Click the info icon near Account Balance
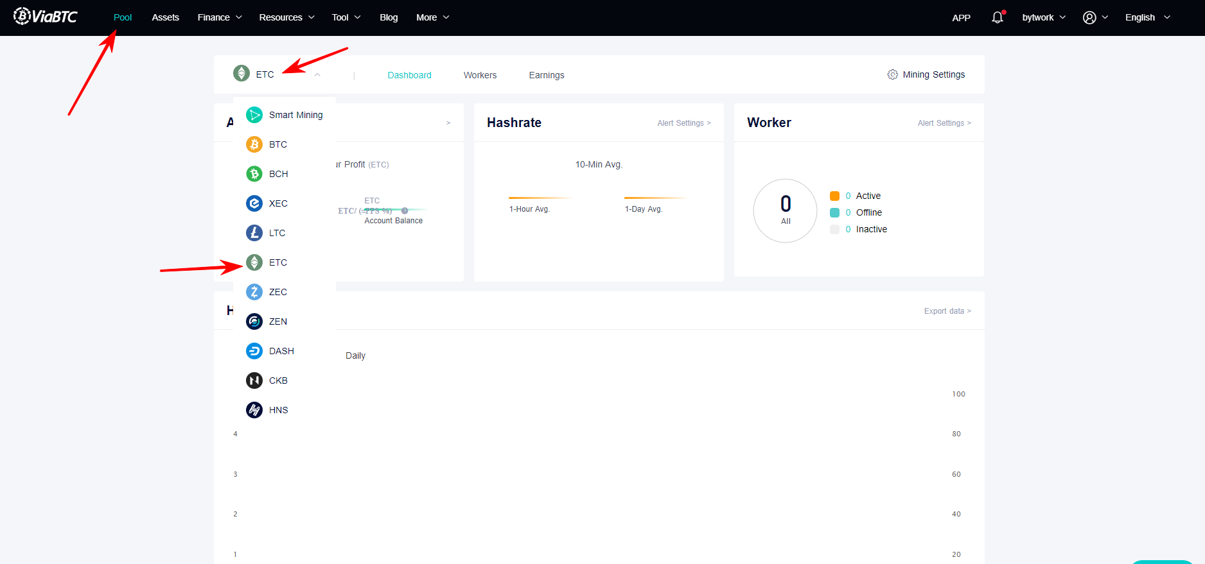Viewport: 1205px width, 564px height. coord(405,210)
